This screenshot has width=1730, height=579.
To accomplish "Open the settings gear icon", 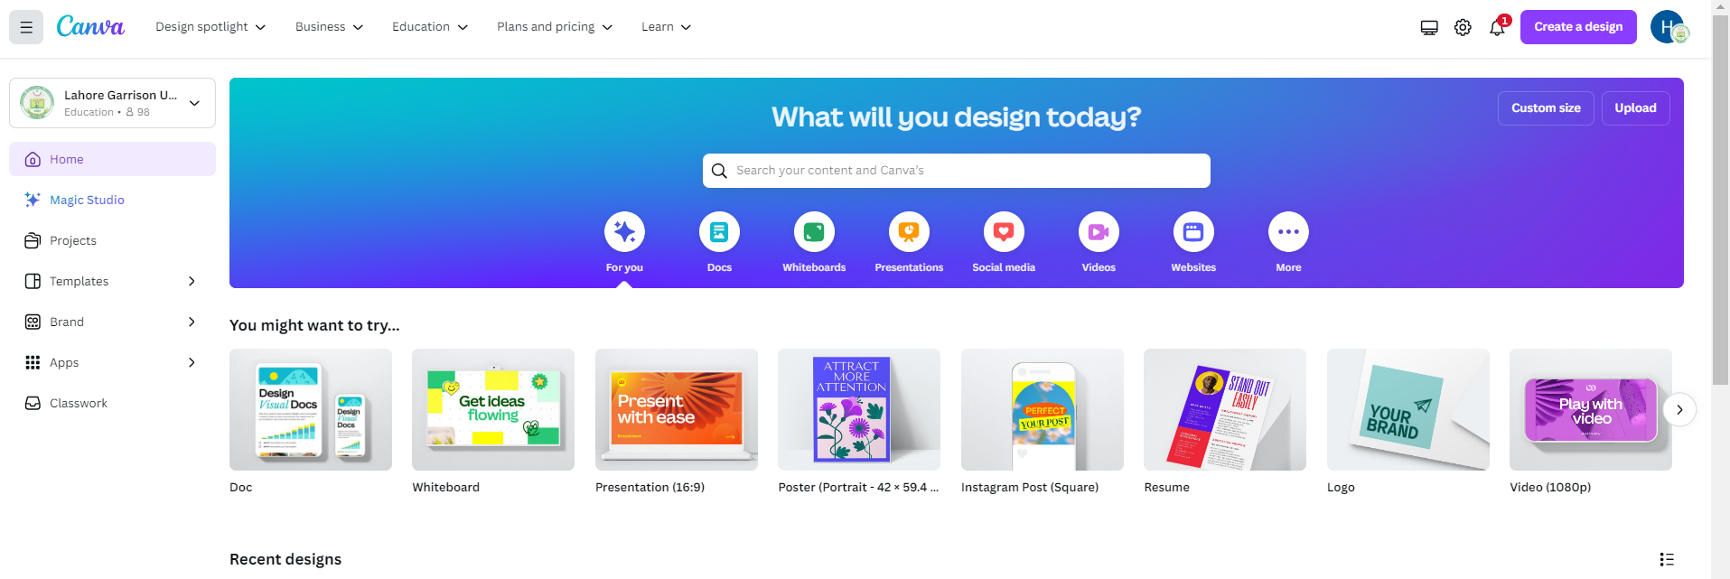I will click(1463, 28).
